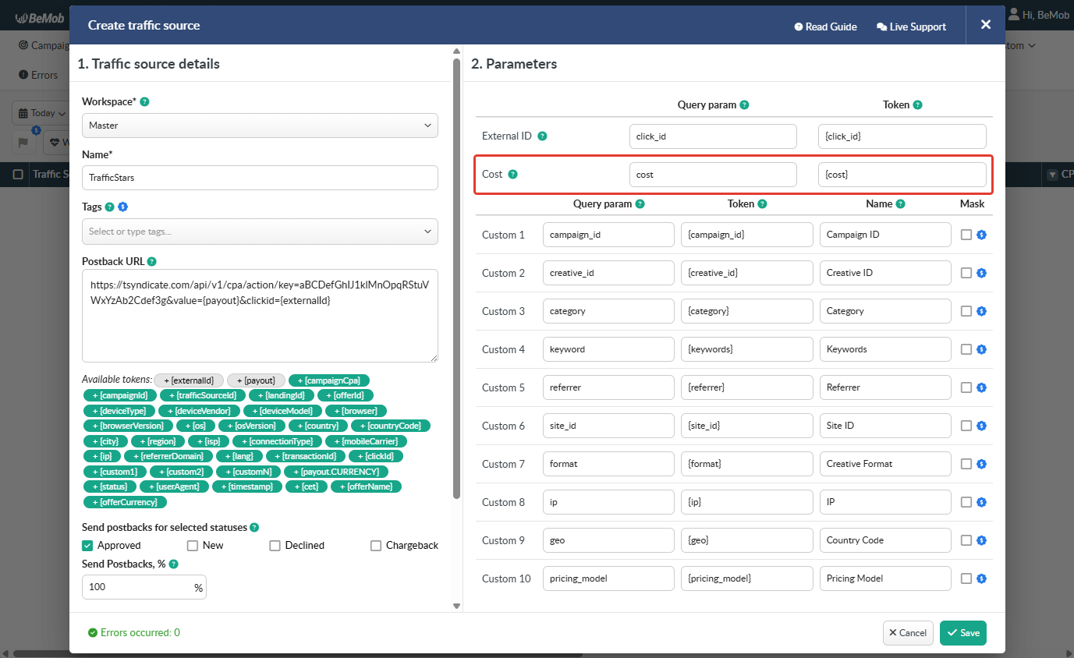Click help icon next to Token header at top
Screen dimensions: 1074x658
point(917,105)
